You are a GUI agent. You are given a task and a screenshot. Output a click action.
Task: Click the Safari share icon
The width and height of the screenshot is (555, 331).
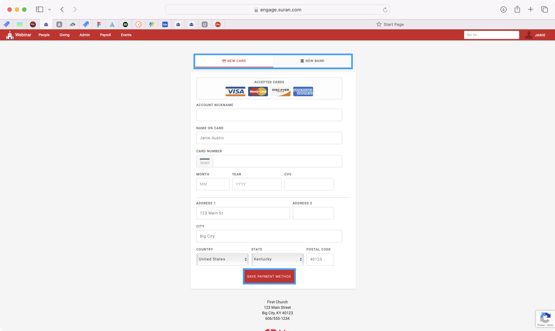pos(517,9)
